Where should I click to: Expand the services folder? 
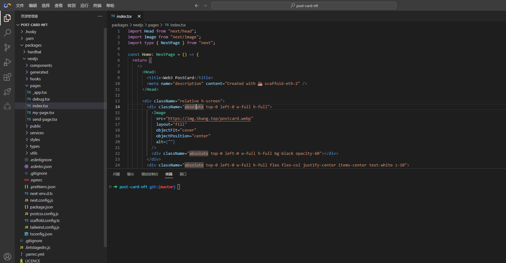tap(61, 133)
